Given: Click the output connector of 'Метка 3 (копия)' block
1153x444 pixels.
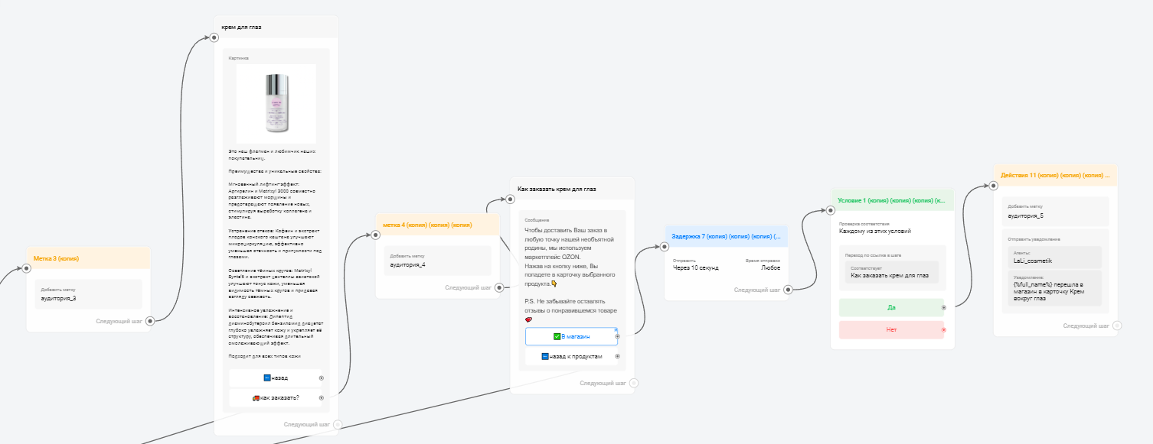Looking at the screenshot, I should click(x=150, y=321).
